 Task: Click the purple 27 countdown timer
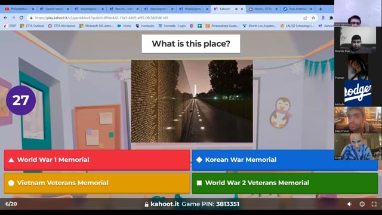pos(21,100)
